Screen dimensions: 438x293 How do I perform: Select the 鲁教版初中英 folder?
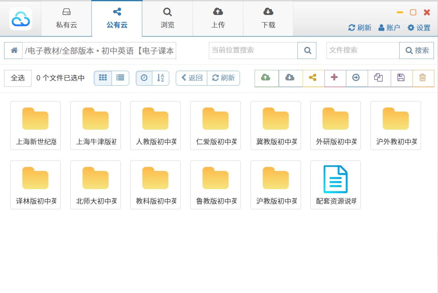[216, 185]
